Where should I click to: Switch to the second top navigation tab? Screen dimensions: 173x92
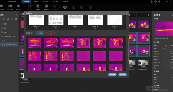[36, 2]
